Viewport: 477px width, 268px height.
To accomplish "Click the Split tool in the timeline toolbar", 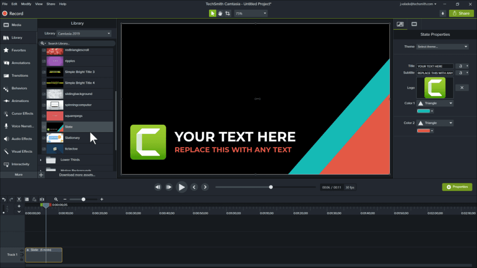I will pyautogui.click(x=42, y=199).
